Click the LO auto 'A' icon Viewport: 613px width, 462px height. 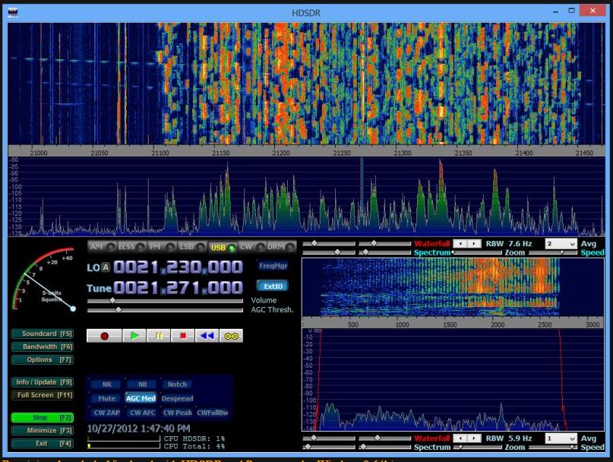pos(105,266)
